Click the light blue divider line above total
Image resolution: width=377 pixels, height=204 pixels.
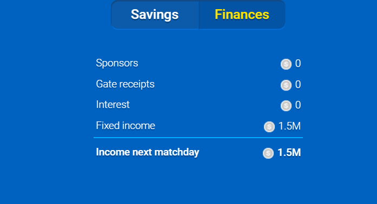coord(198,138)
